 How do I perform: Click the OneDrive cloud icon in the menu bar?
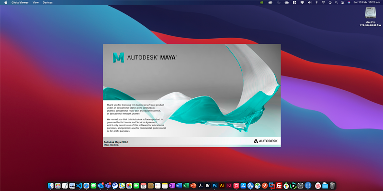pyautogui.click(x=287, y=2)
